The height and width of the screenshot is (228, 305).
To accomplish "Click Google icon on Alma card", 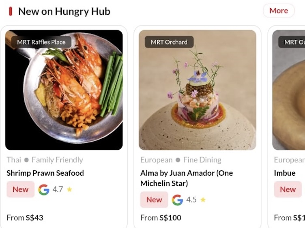I will click(x=177, y=200).
